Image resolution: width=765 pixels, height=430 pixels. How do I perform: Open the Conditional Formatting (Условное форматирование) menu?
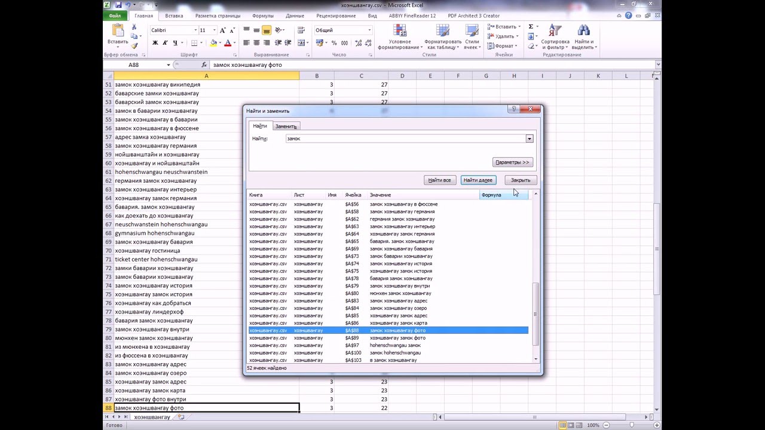pyautogui.click(x=399, y=37)
